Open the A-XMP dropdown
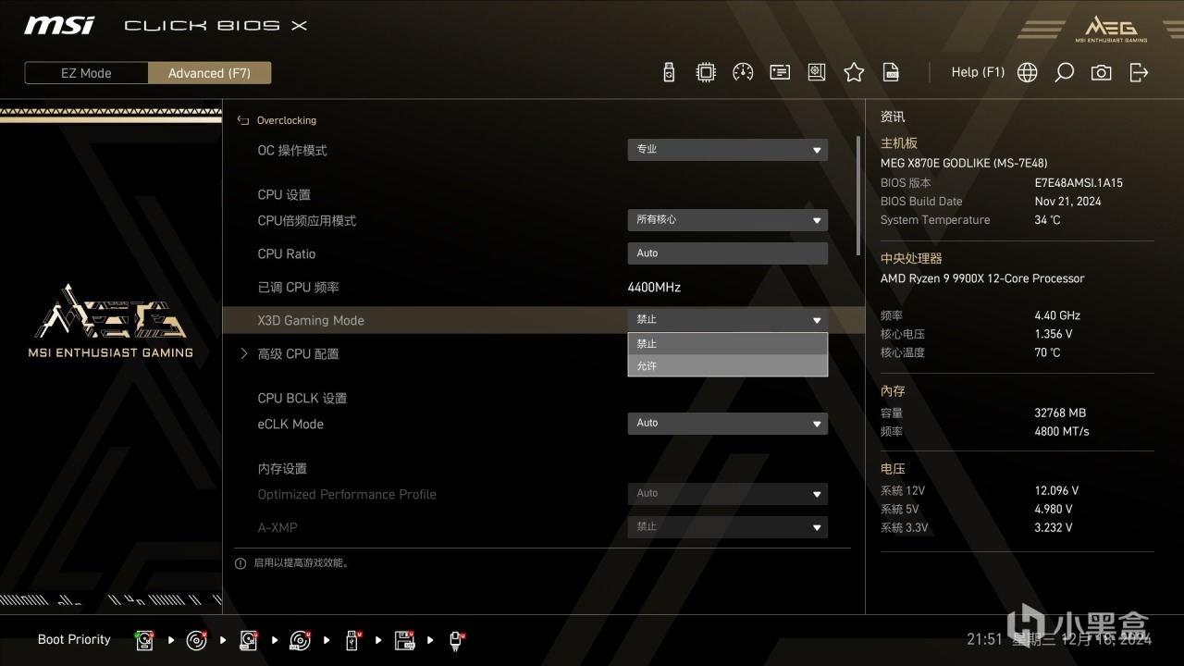The image size is (1184, 666). coord(727,527)
